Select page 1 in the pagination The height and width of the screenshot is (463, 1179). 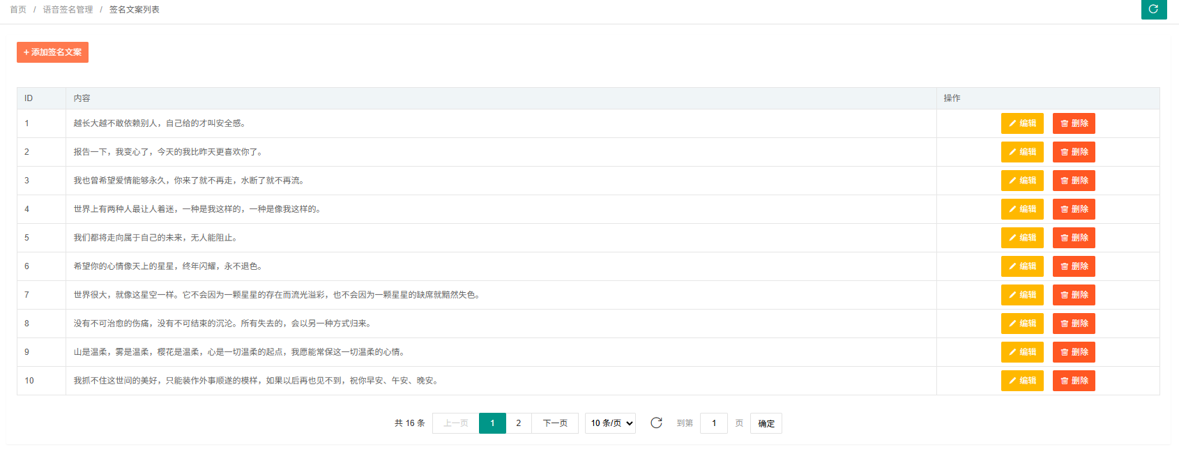[492, 423]
